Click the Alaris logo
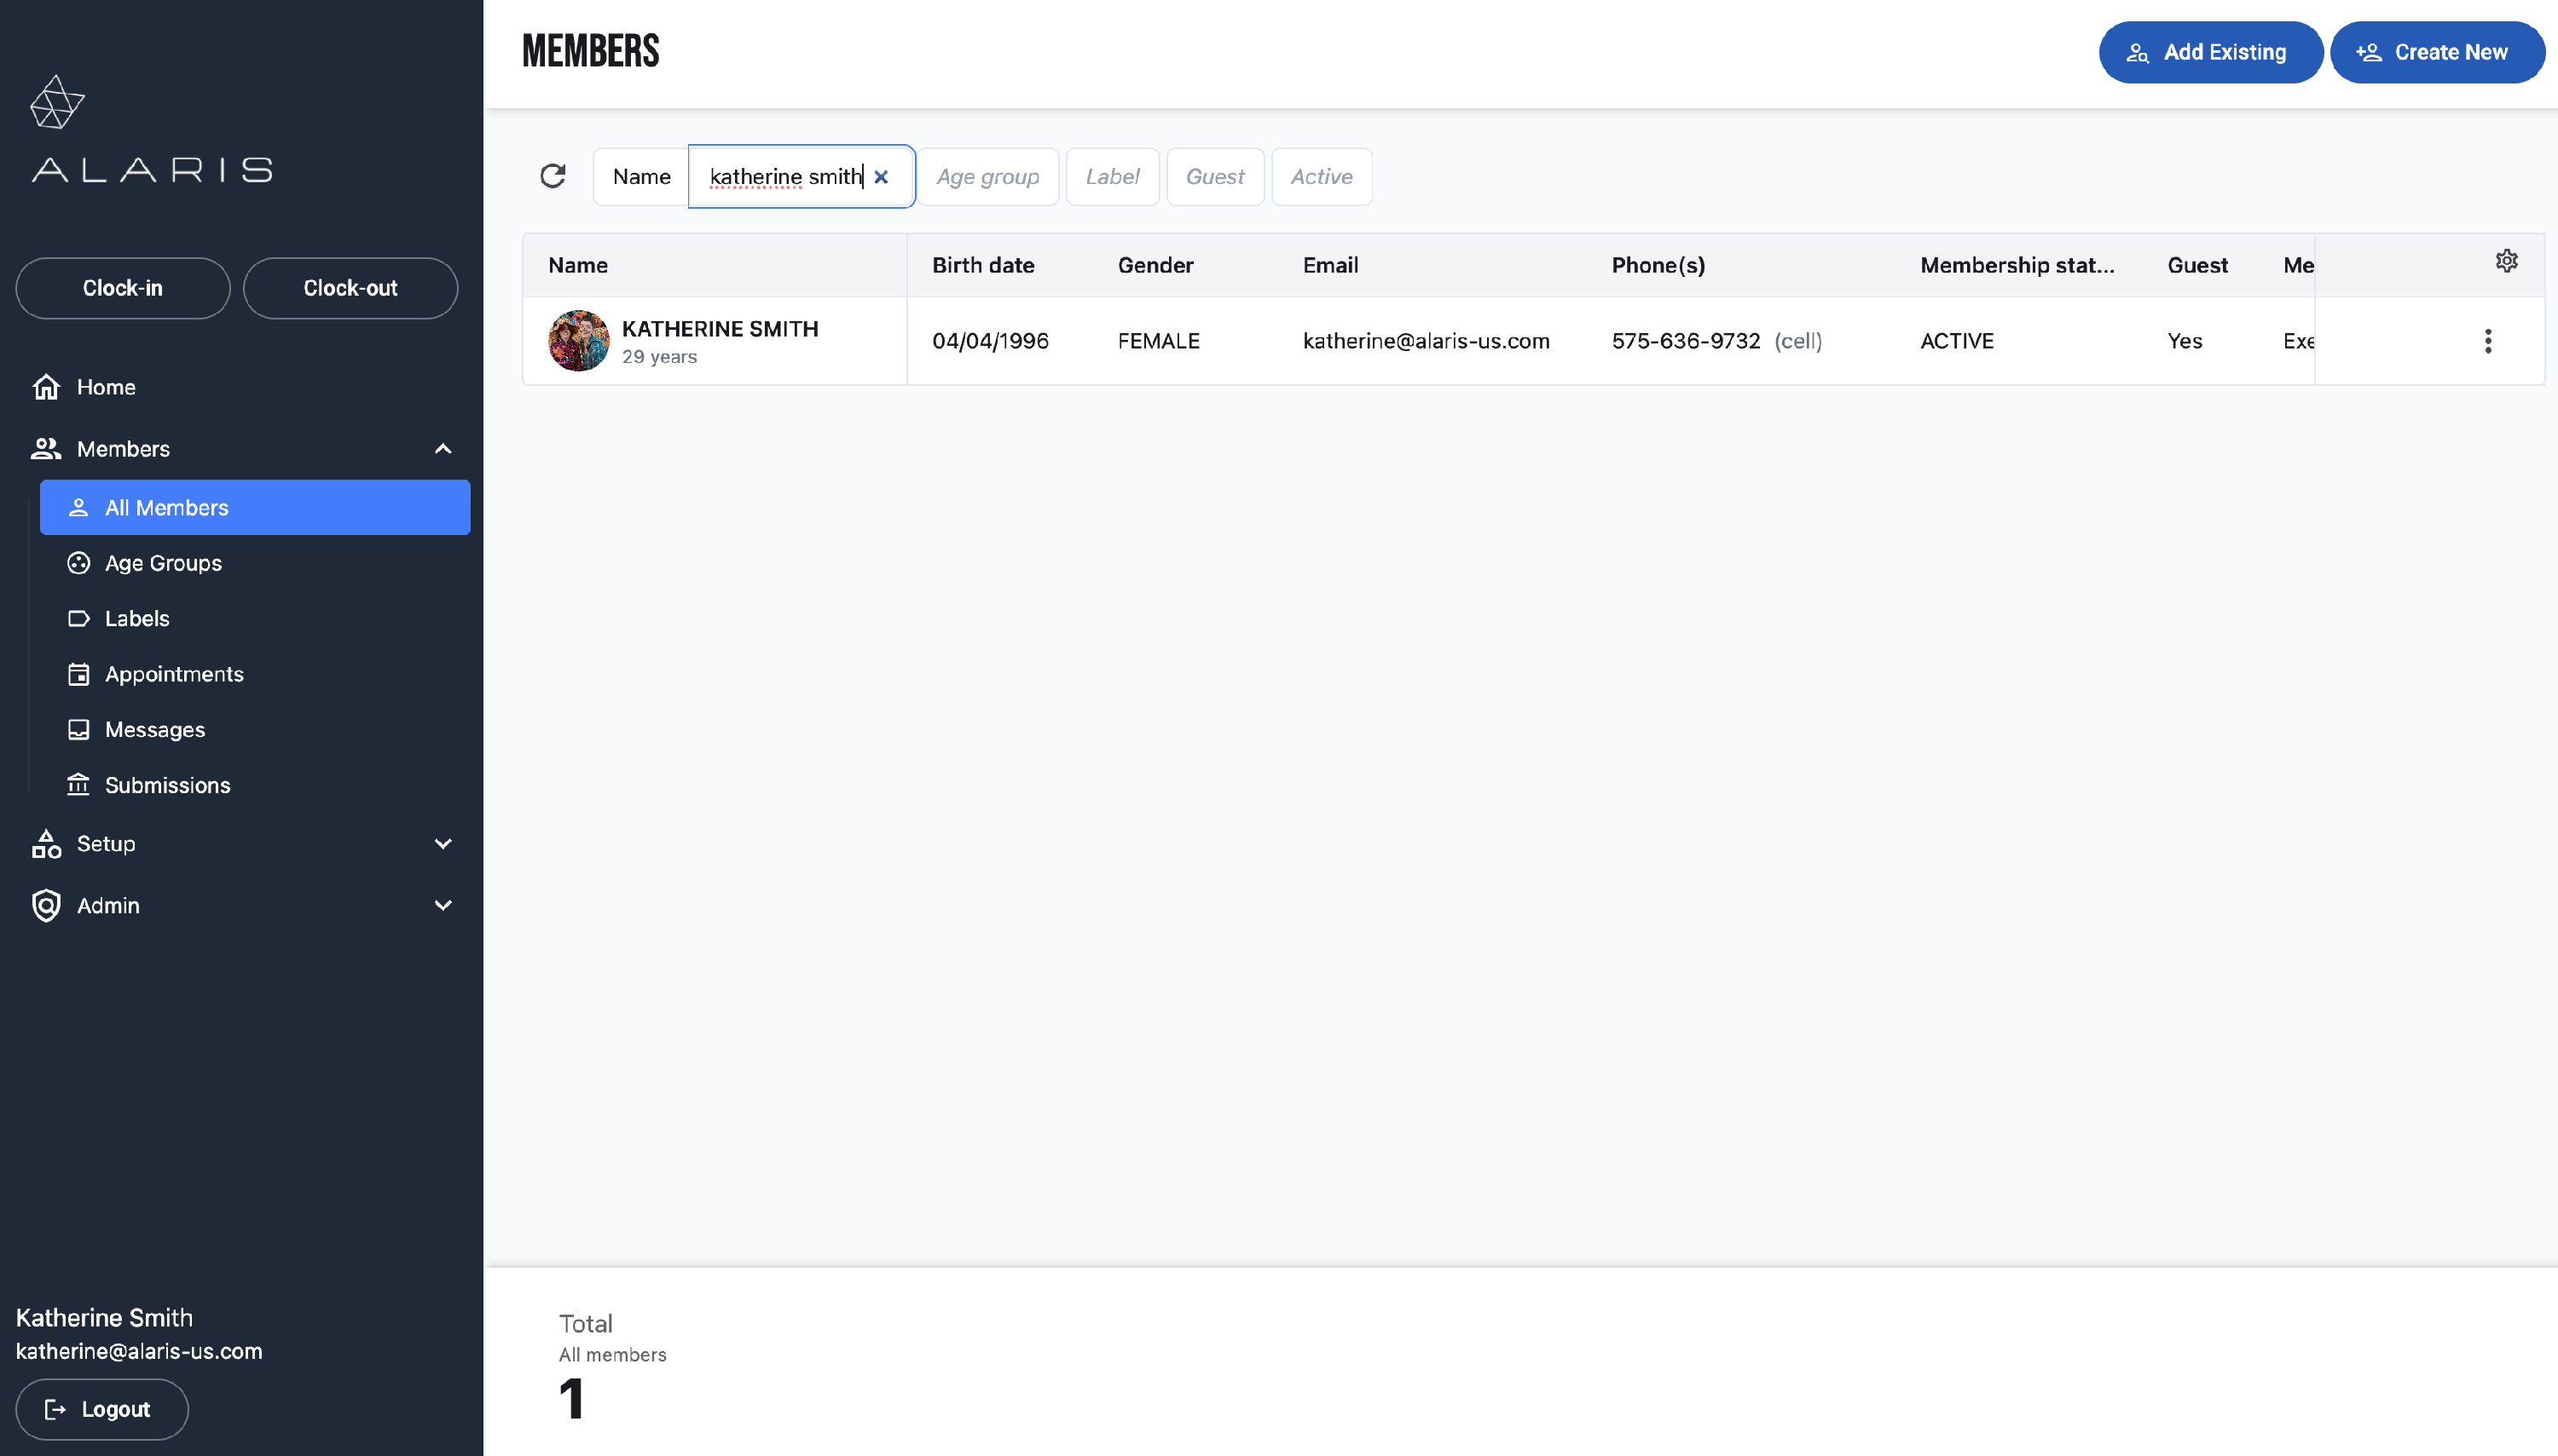The image size is (2558, 1456). tap(151, 130)
